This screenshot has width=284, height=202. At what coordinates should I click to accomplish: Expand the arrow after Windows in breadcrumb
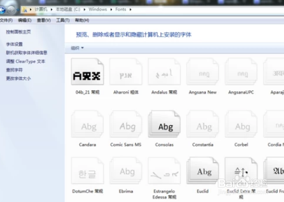point(111,9)
